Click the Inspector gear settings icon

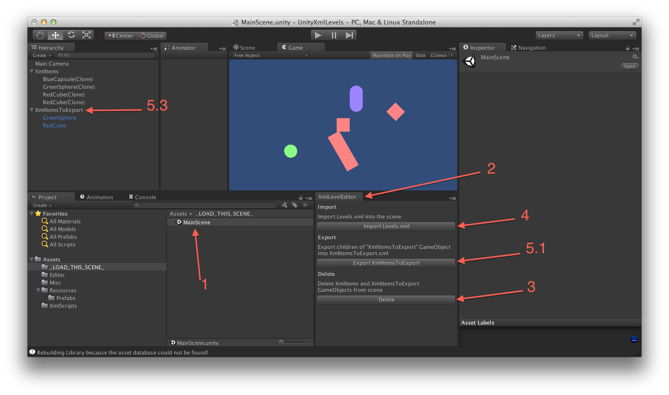click(x=635, y=57)
